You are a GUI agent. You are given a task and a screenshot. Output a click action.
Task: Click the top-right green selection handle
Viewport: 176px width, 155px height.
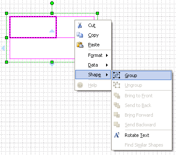(x=97, y=13)
